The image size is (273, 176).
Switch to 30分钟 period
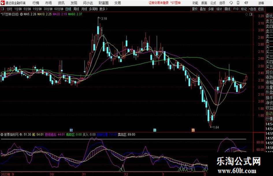(48, 9)
